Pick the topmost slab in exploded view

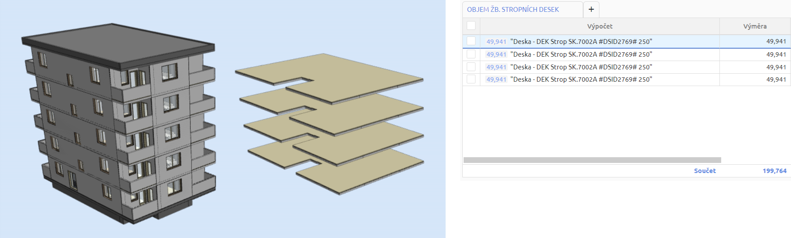[352, 75]
